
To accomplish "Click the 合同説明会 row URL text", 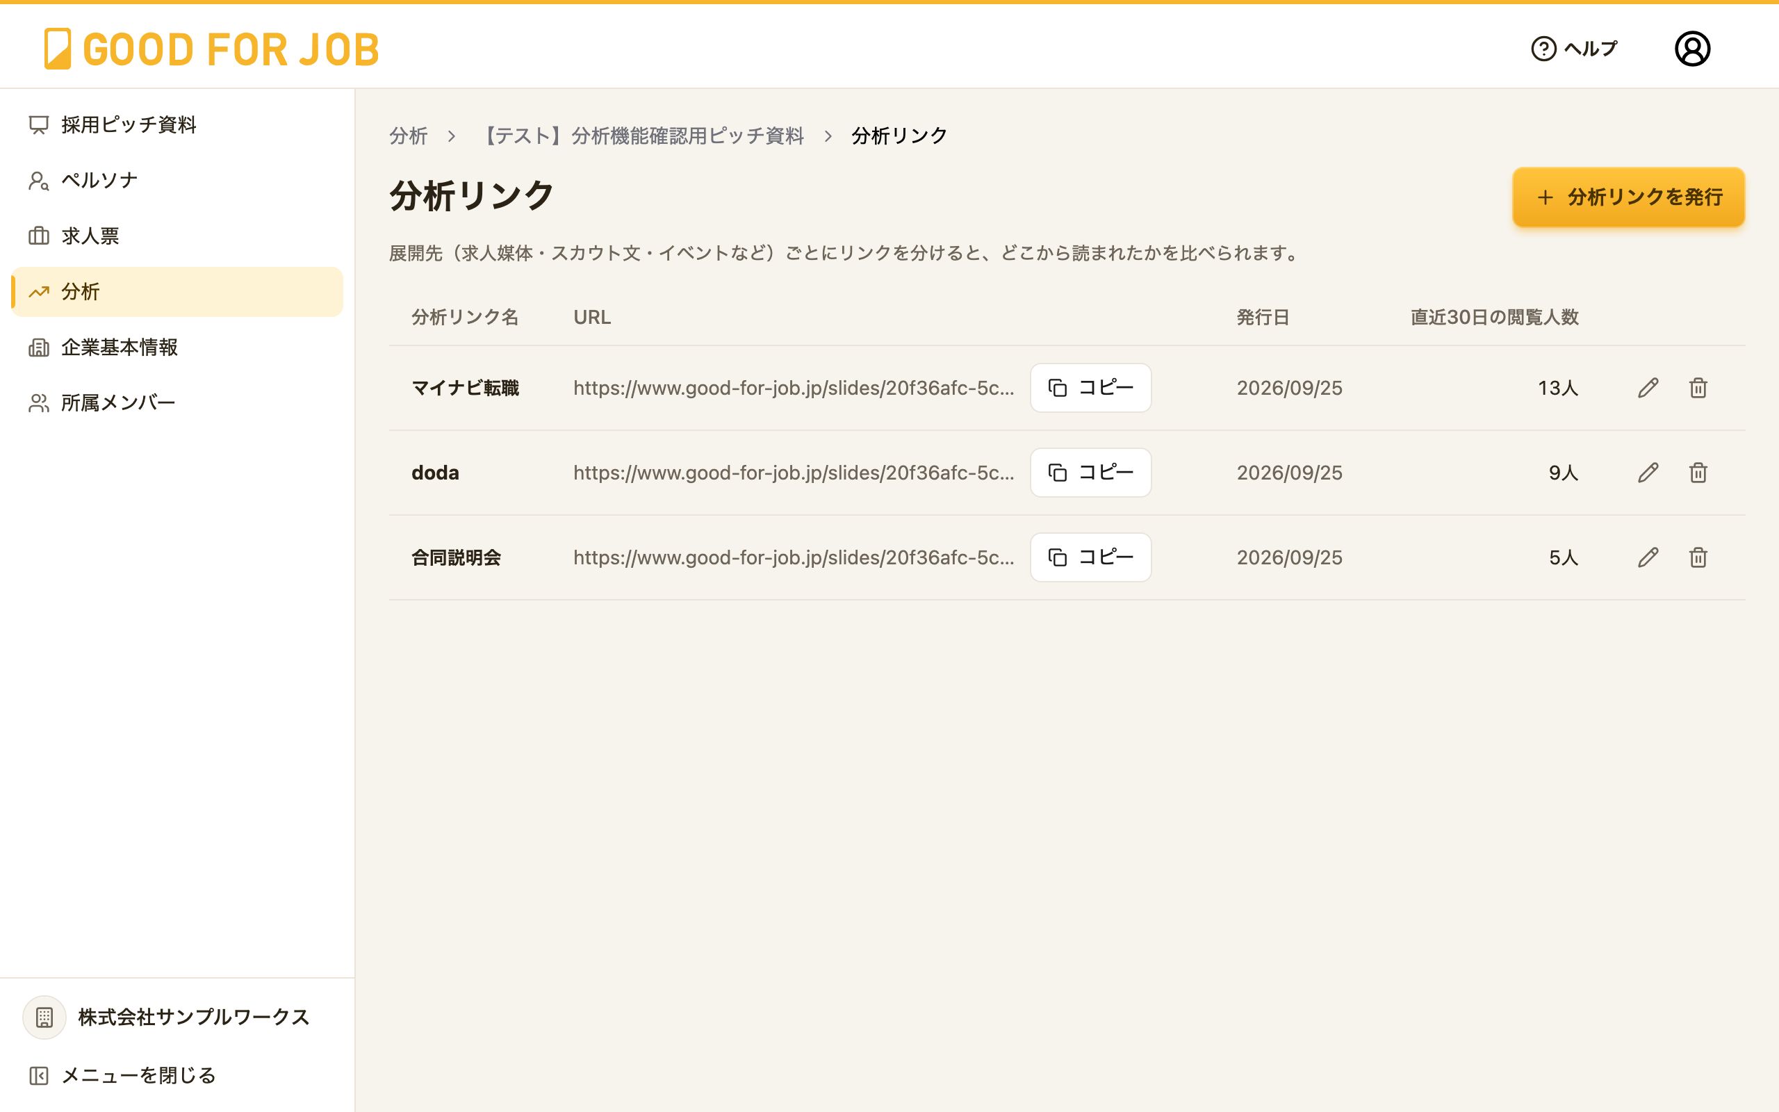I will tap(794, 557).
